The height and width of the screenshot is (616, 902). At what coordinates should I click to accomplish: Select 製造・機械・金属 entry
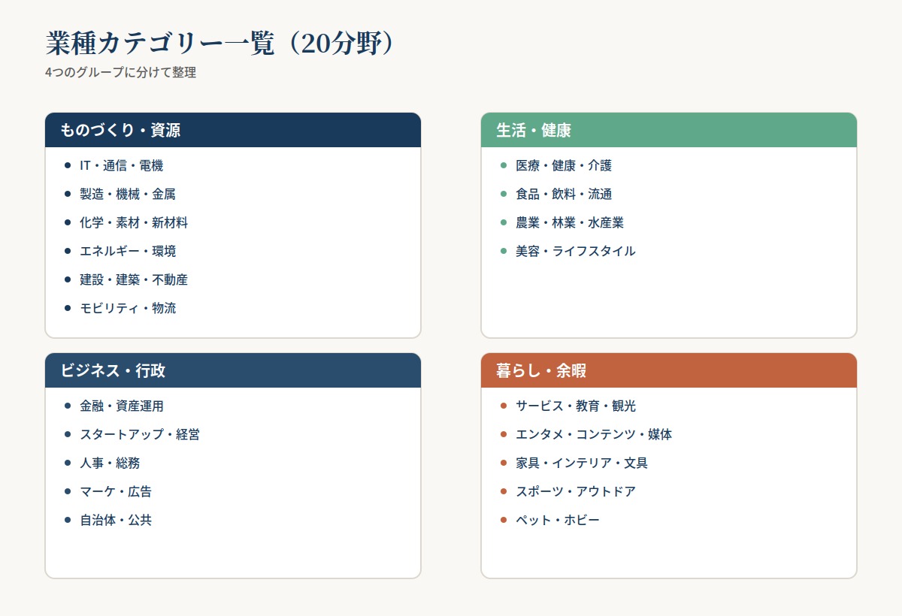(x=128, y=194)
